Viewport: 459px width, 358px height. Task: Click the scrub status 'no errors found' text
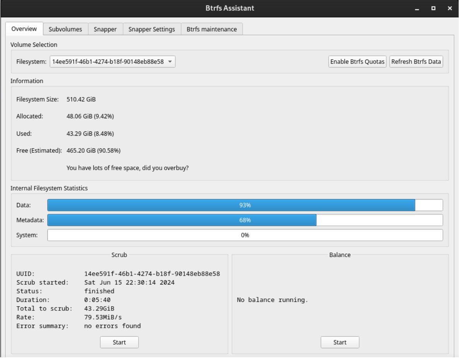tap(112, 326)
